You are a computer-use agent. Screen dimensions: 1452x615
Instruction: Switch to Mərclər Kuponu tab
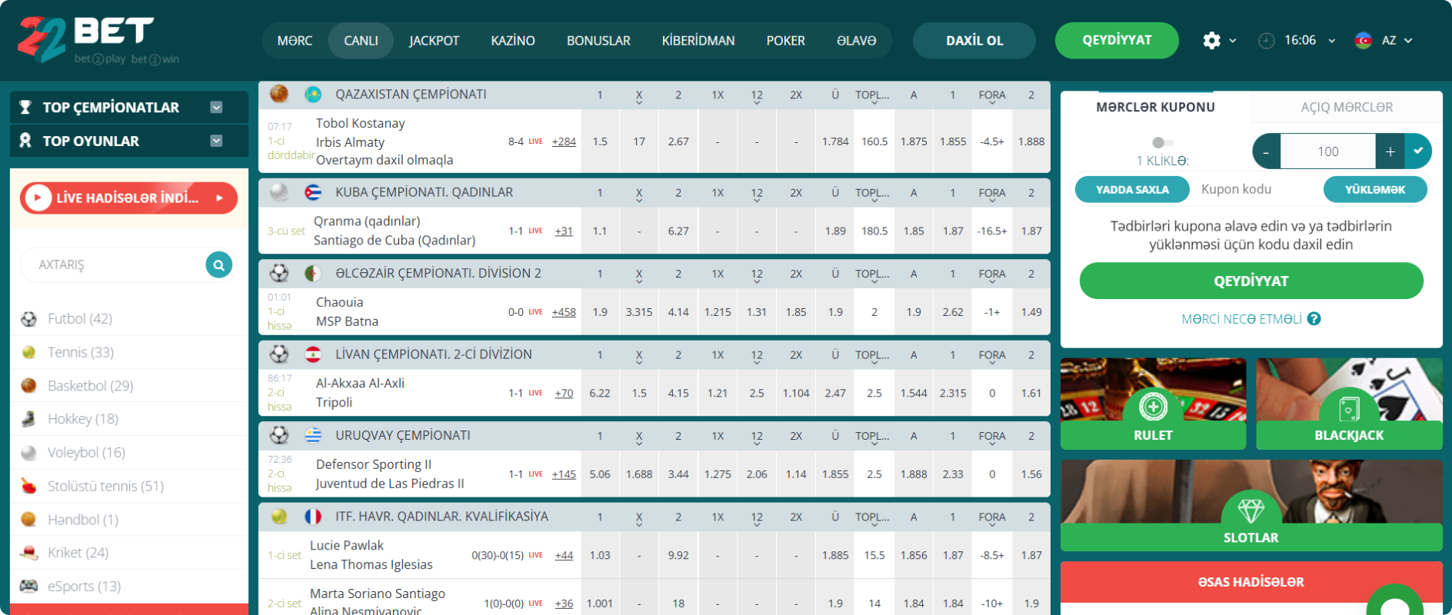(1155, 108)
